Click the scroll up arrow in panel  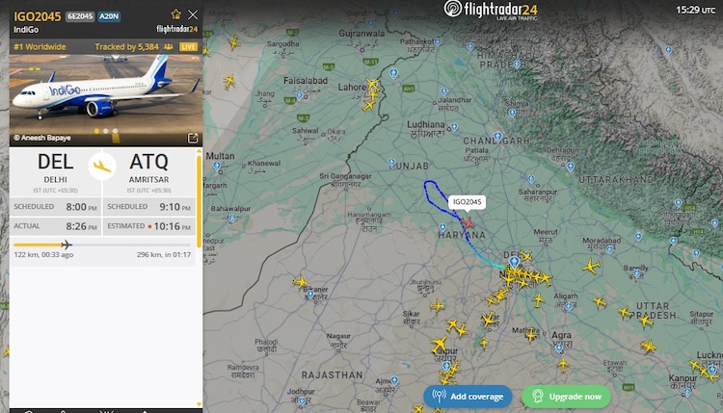[x=200, y=151]
